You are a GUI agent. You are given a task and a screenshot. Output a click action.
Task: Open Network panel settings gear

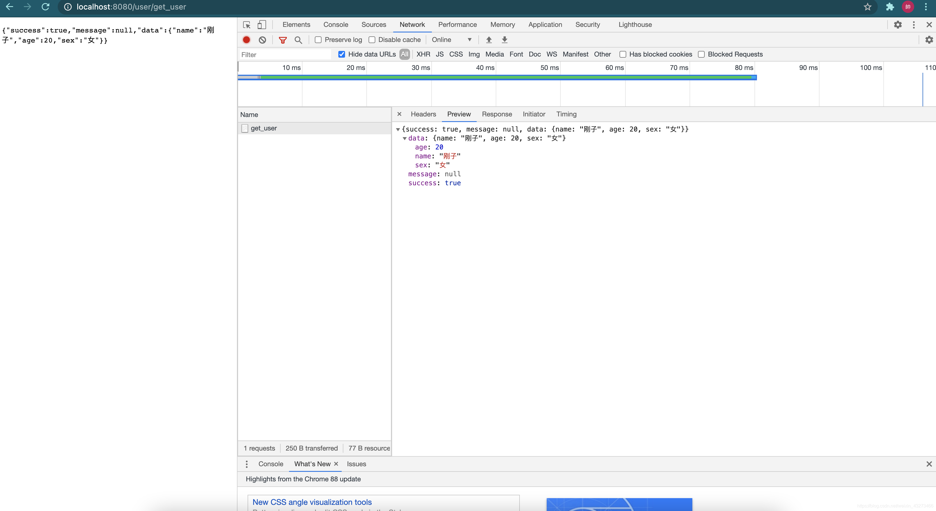929,39
